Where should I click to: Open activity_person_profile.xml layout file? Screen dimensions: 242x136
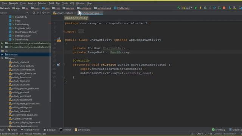[25, 89]
